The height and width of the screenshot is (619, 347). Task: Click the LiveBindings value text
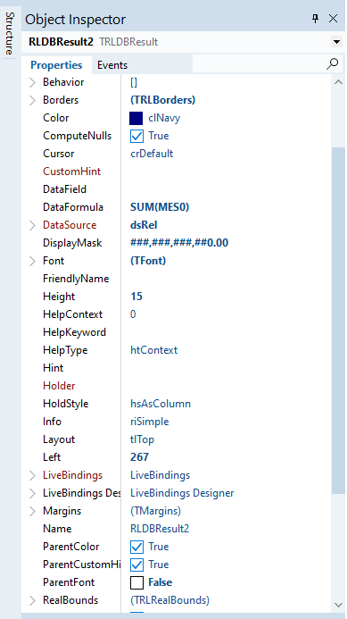[160, 475]
